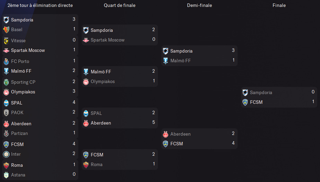Open Sporting CP team link
The width and height of the screenshot is (320, 182).
coord(23,82)
